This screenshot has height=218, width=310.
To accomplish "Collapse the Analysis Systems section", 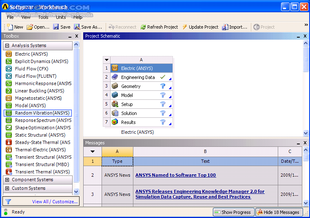I will click(x=7, y=45).
